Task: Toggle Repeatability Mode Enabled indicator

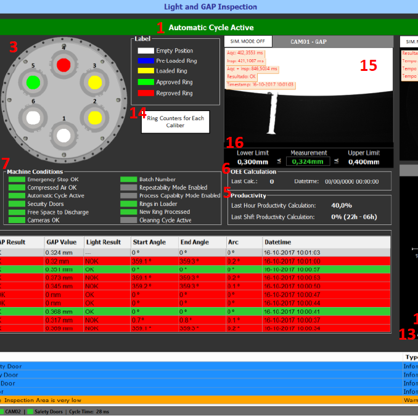Action: tap(128, 187)
